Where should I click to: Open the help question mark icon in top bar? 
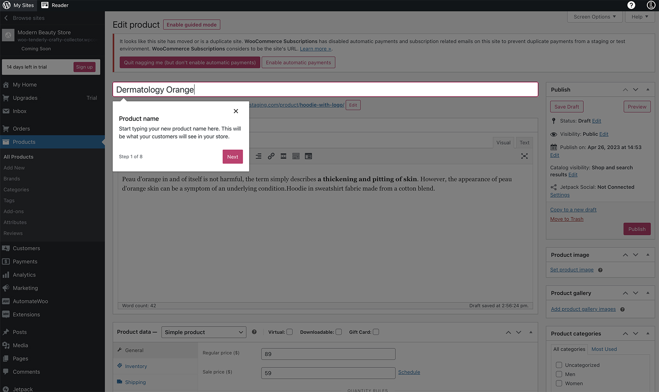pyautogui.click(x=631, y=5)
